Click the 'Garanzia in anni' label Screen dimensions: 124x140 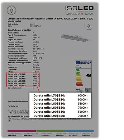[x=14, y=88]
